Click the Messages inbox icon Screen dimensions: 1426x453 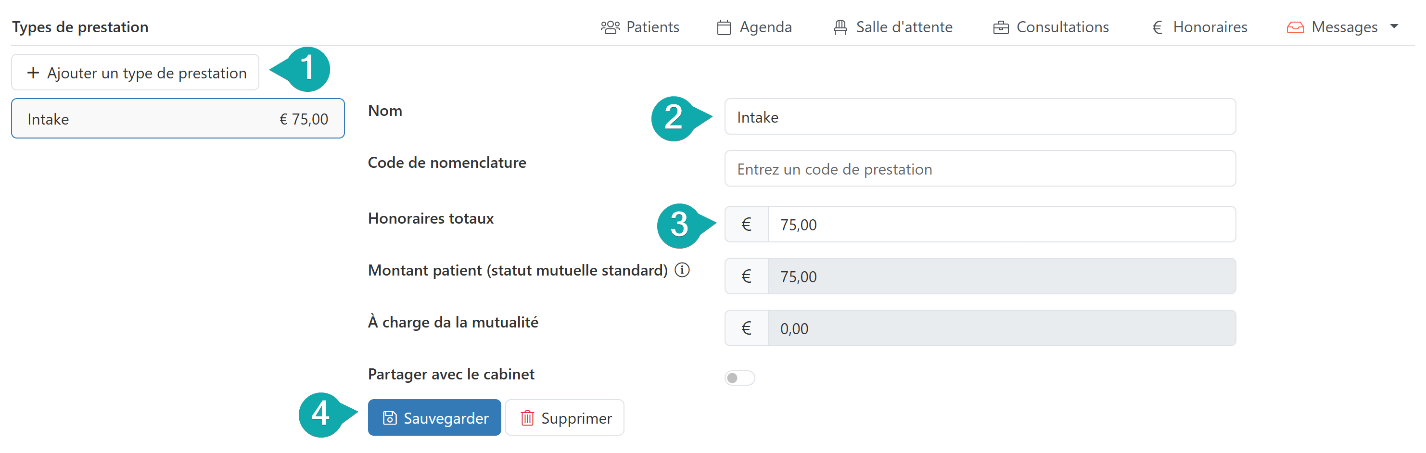(1295, 27)
